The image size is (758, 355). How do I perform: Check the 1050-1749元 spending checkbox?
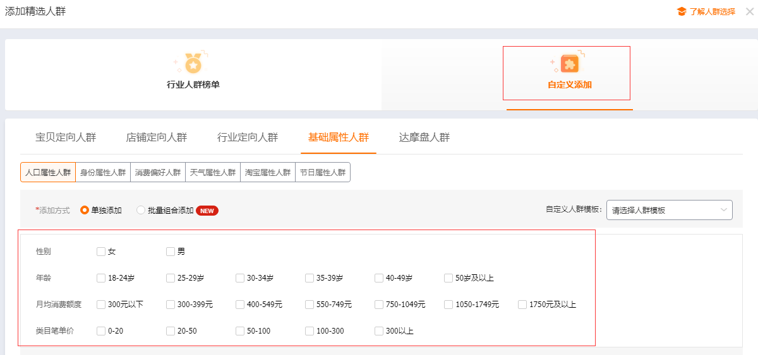pos(448,305)
